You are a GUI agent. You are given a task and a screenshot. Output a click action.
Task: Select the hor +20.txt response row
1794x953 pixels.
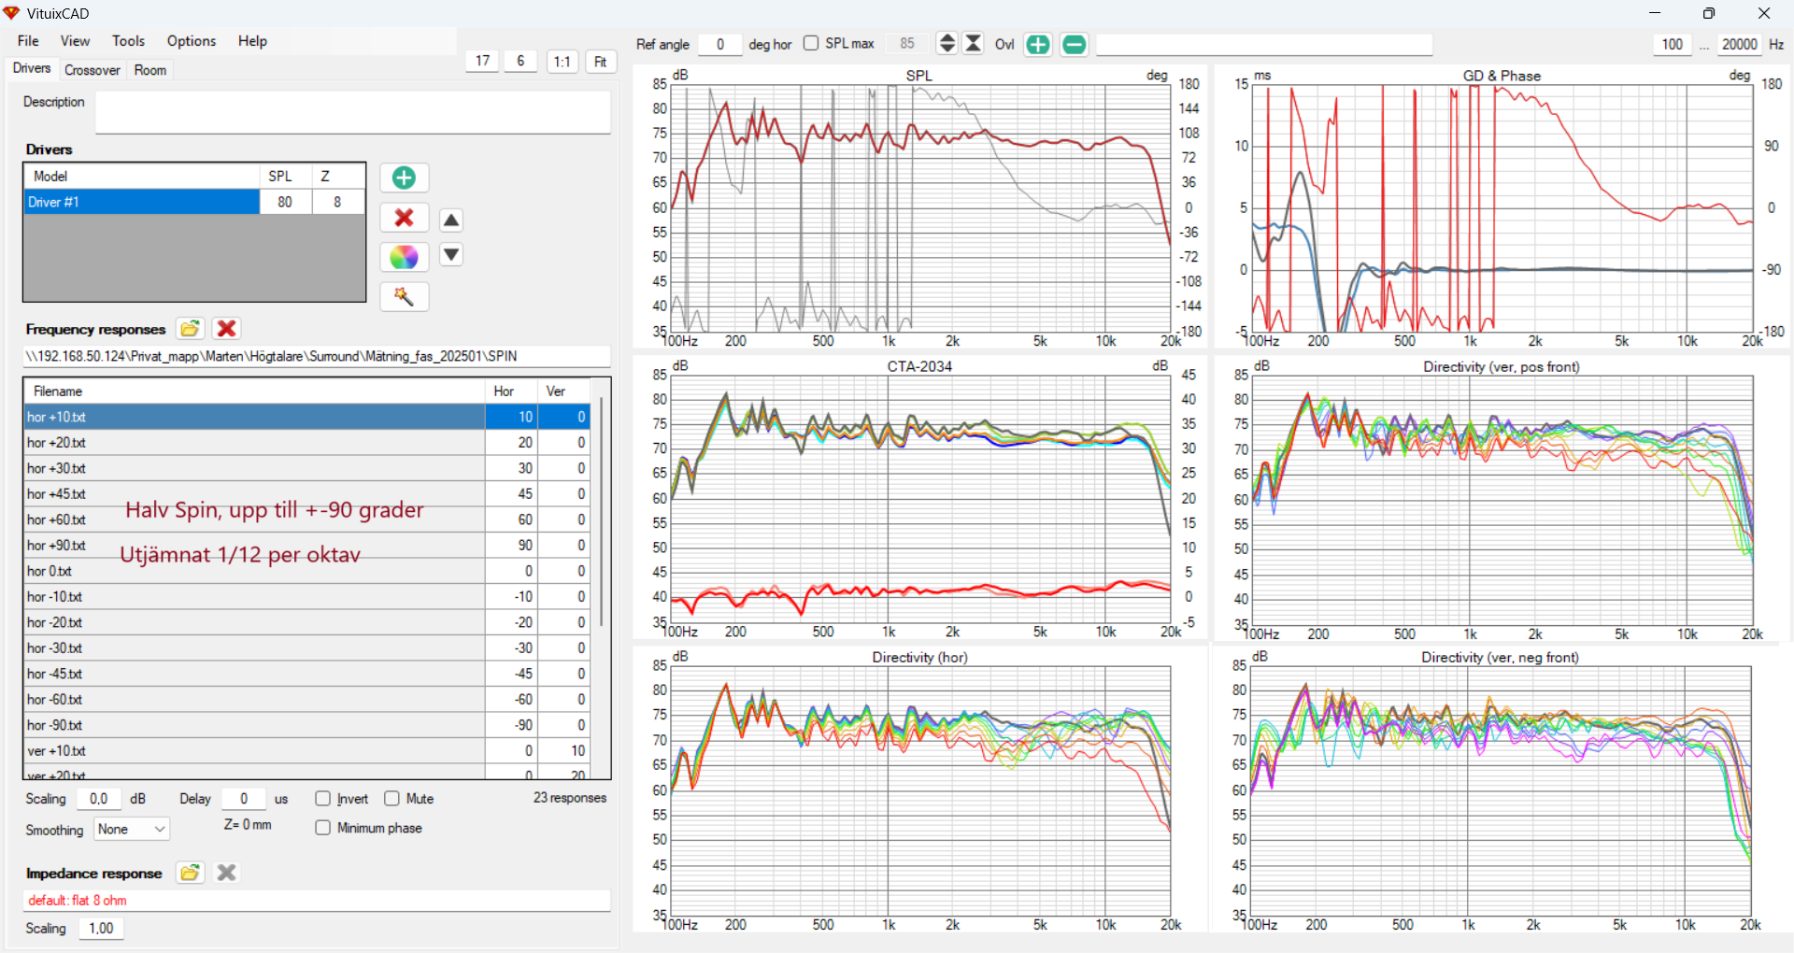(x=306, y=443)
